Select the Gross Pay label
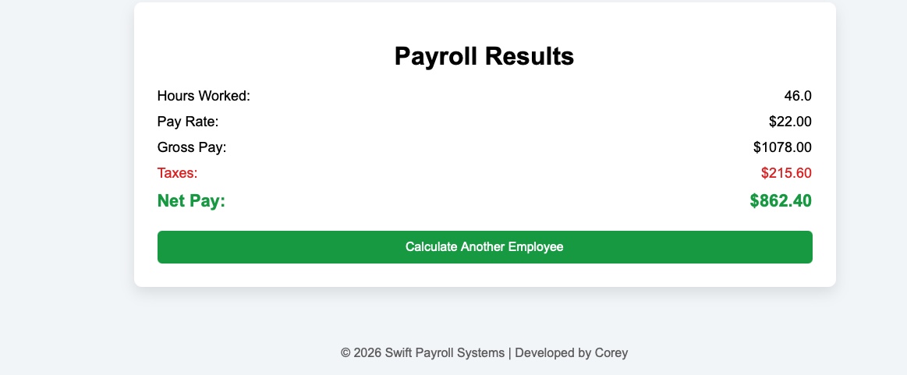 tap(192, 147)
